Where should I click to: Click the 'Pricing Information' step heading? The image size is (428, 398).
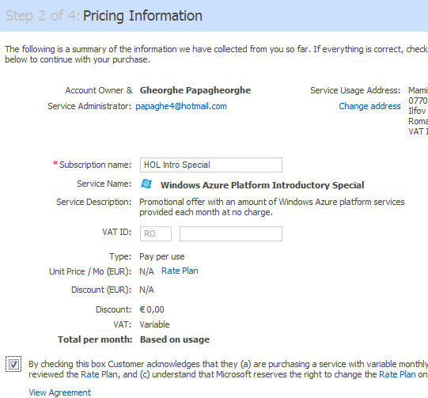click(142, 16)
